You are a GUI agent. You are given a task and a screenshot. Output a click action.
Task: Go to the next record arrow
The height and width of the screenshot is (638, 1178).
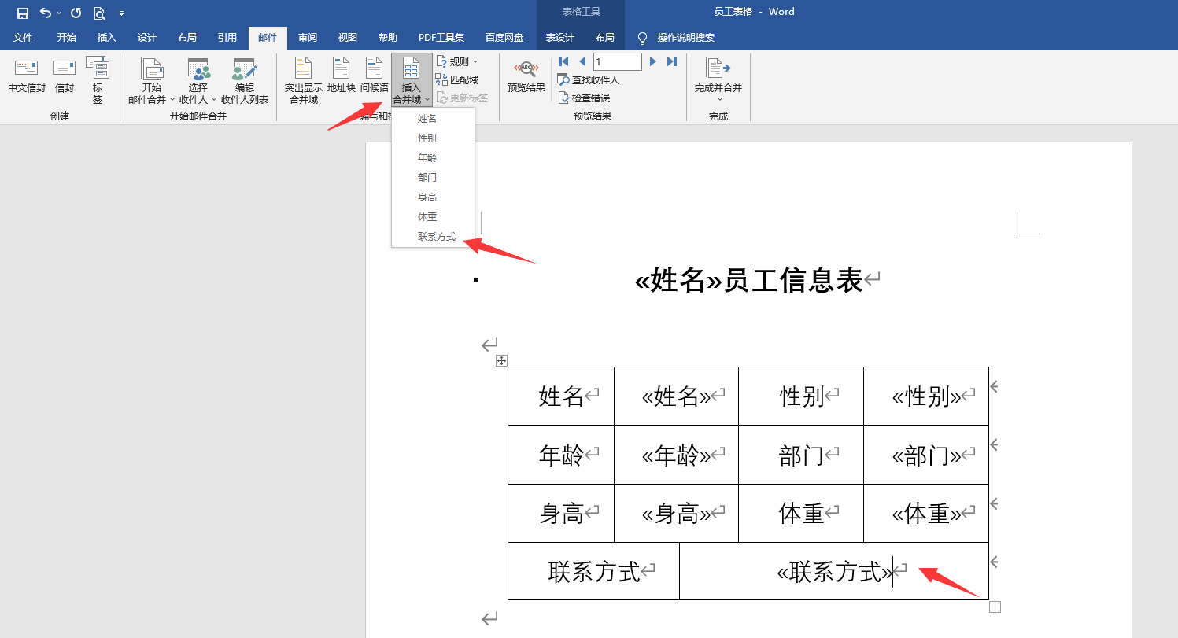pyautogui.click(x=653, y=61)
